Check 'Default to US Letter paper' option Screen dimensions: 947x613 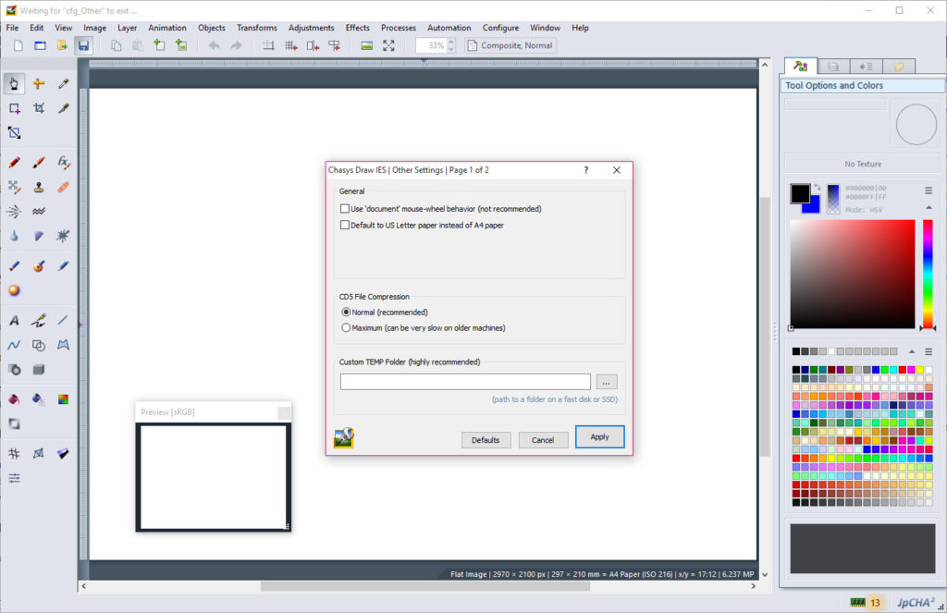345,225
